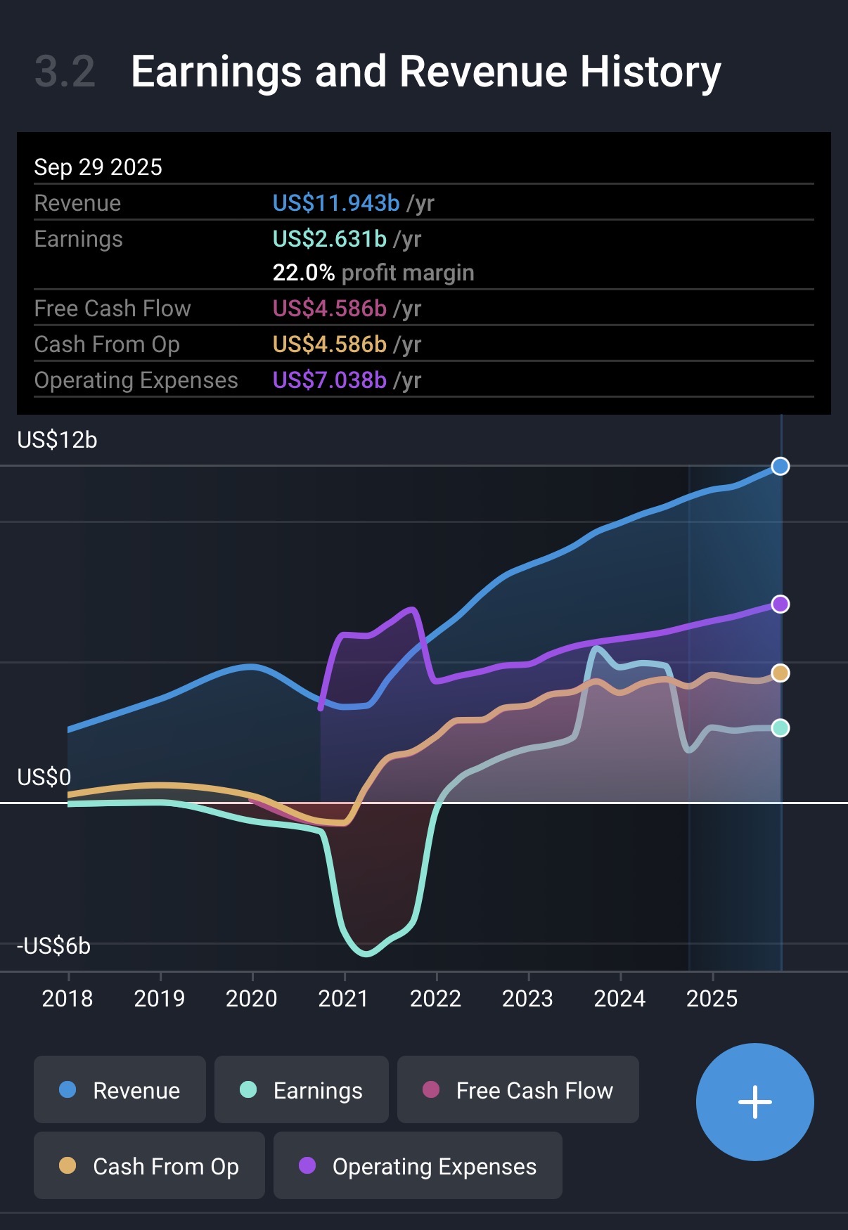Screen dimensions: 848x1230
Task: Toggle Free Cash Flow legend chip
Action: [518, 1089]
